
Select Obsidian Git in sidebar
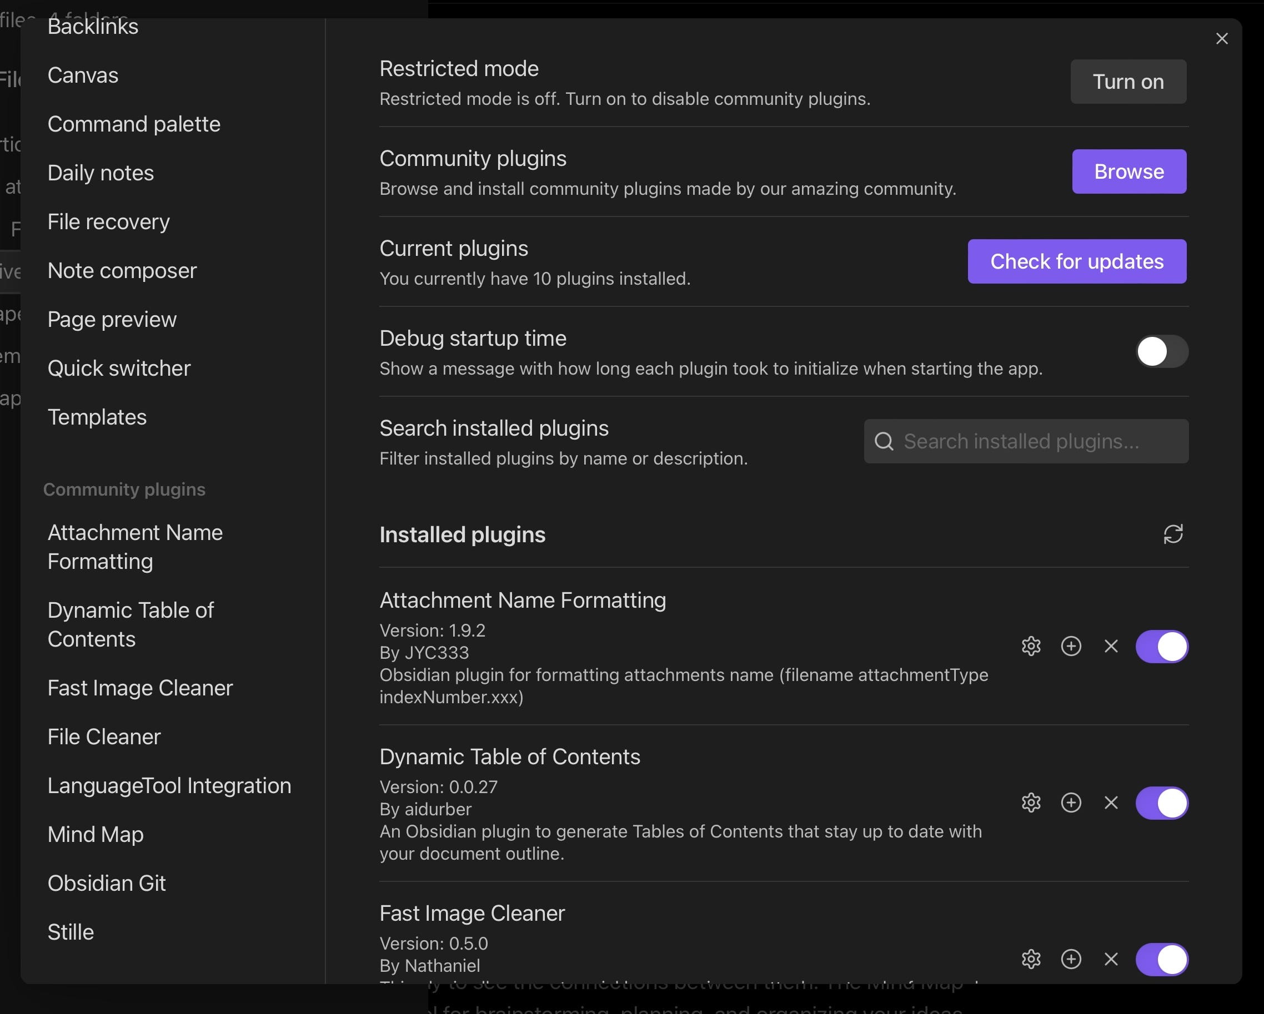[107, 883]
